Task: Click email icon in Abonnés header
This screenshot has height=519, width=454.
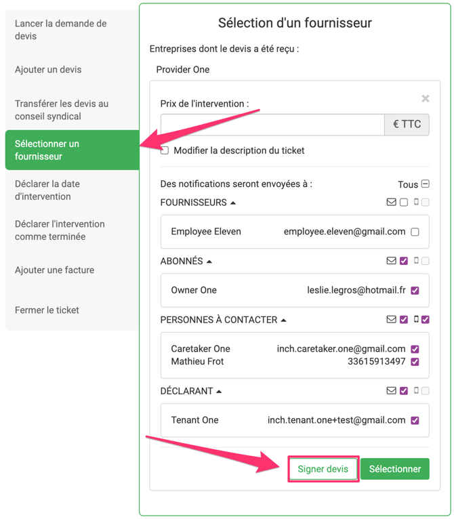Action: point(391,261)
